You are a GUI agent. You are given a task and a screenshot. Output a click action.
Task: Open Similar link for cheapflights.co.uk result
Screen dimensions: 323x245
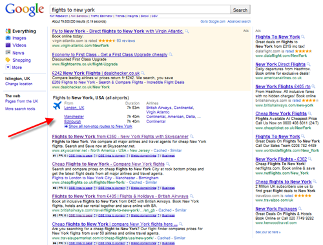pyautogui.click(x=151, y=182)
